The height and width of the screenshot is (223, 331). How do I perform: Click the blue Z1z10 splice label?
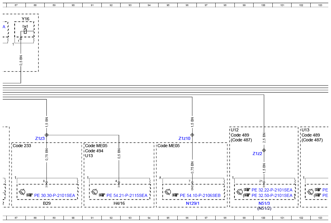(x=185, y=138)
